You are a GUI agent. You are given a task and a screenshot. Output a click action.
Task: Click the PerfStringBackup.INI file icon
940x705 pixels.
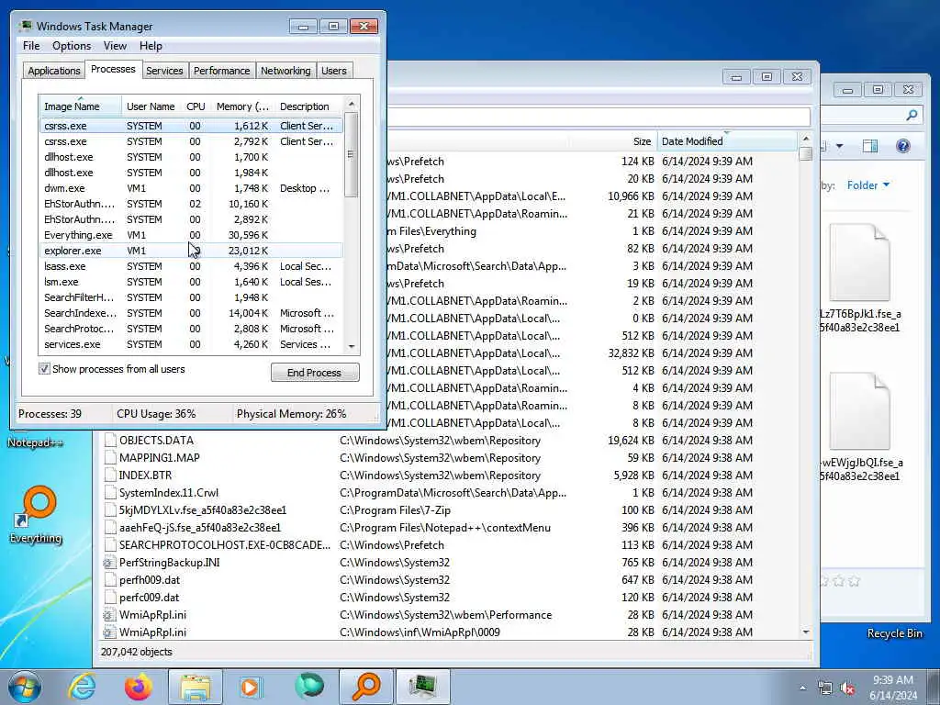tap(109, 563)
